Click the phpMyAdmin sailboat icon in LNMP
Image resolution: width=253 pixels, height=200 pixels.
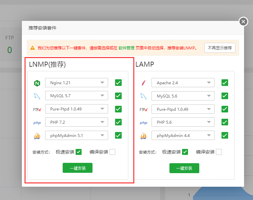[x=37, y=136]
